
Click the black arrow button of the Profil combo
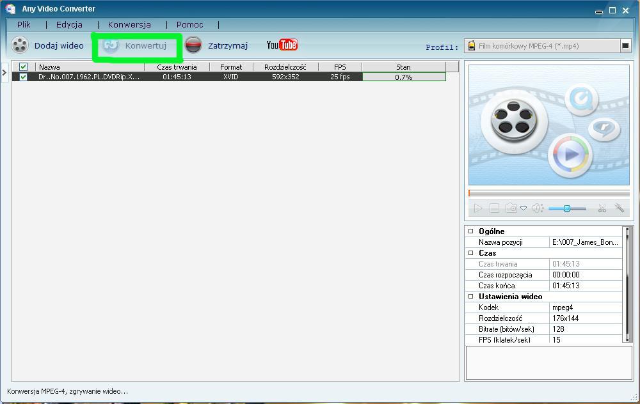pos(625,45)
